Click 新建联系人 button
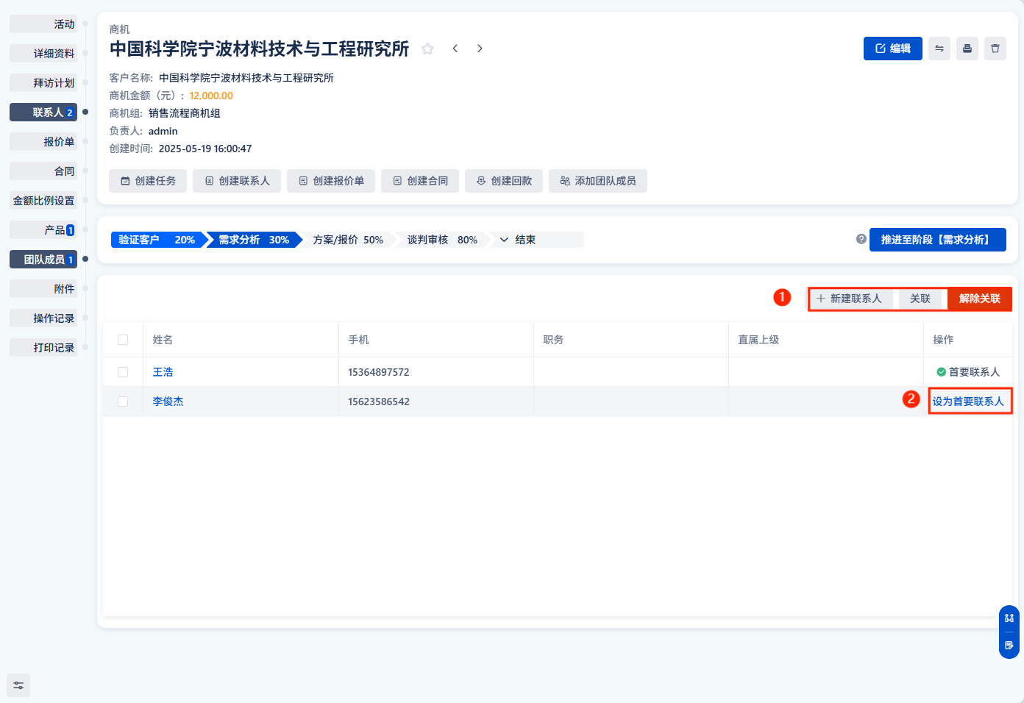The width and height of the screenshot is (1024, 703). pyautogui.click(x=850, y=299)
